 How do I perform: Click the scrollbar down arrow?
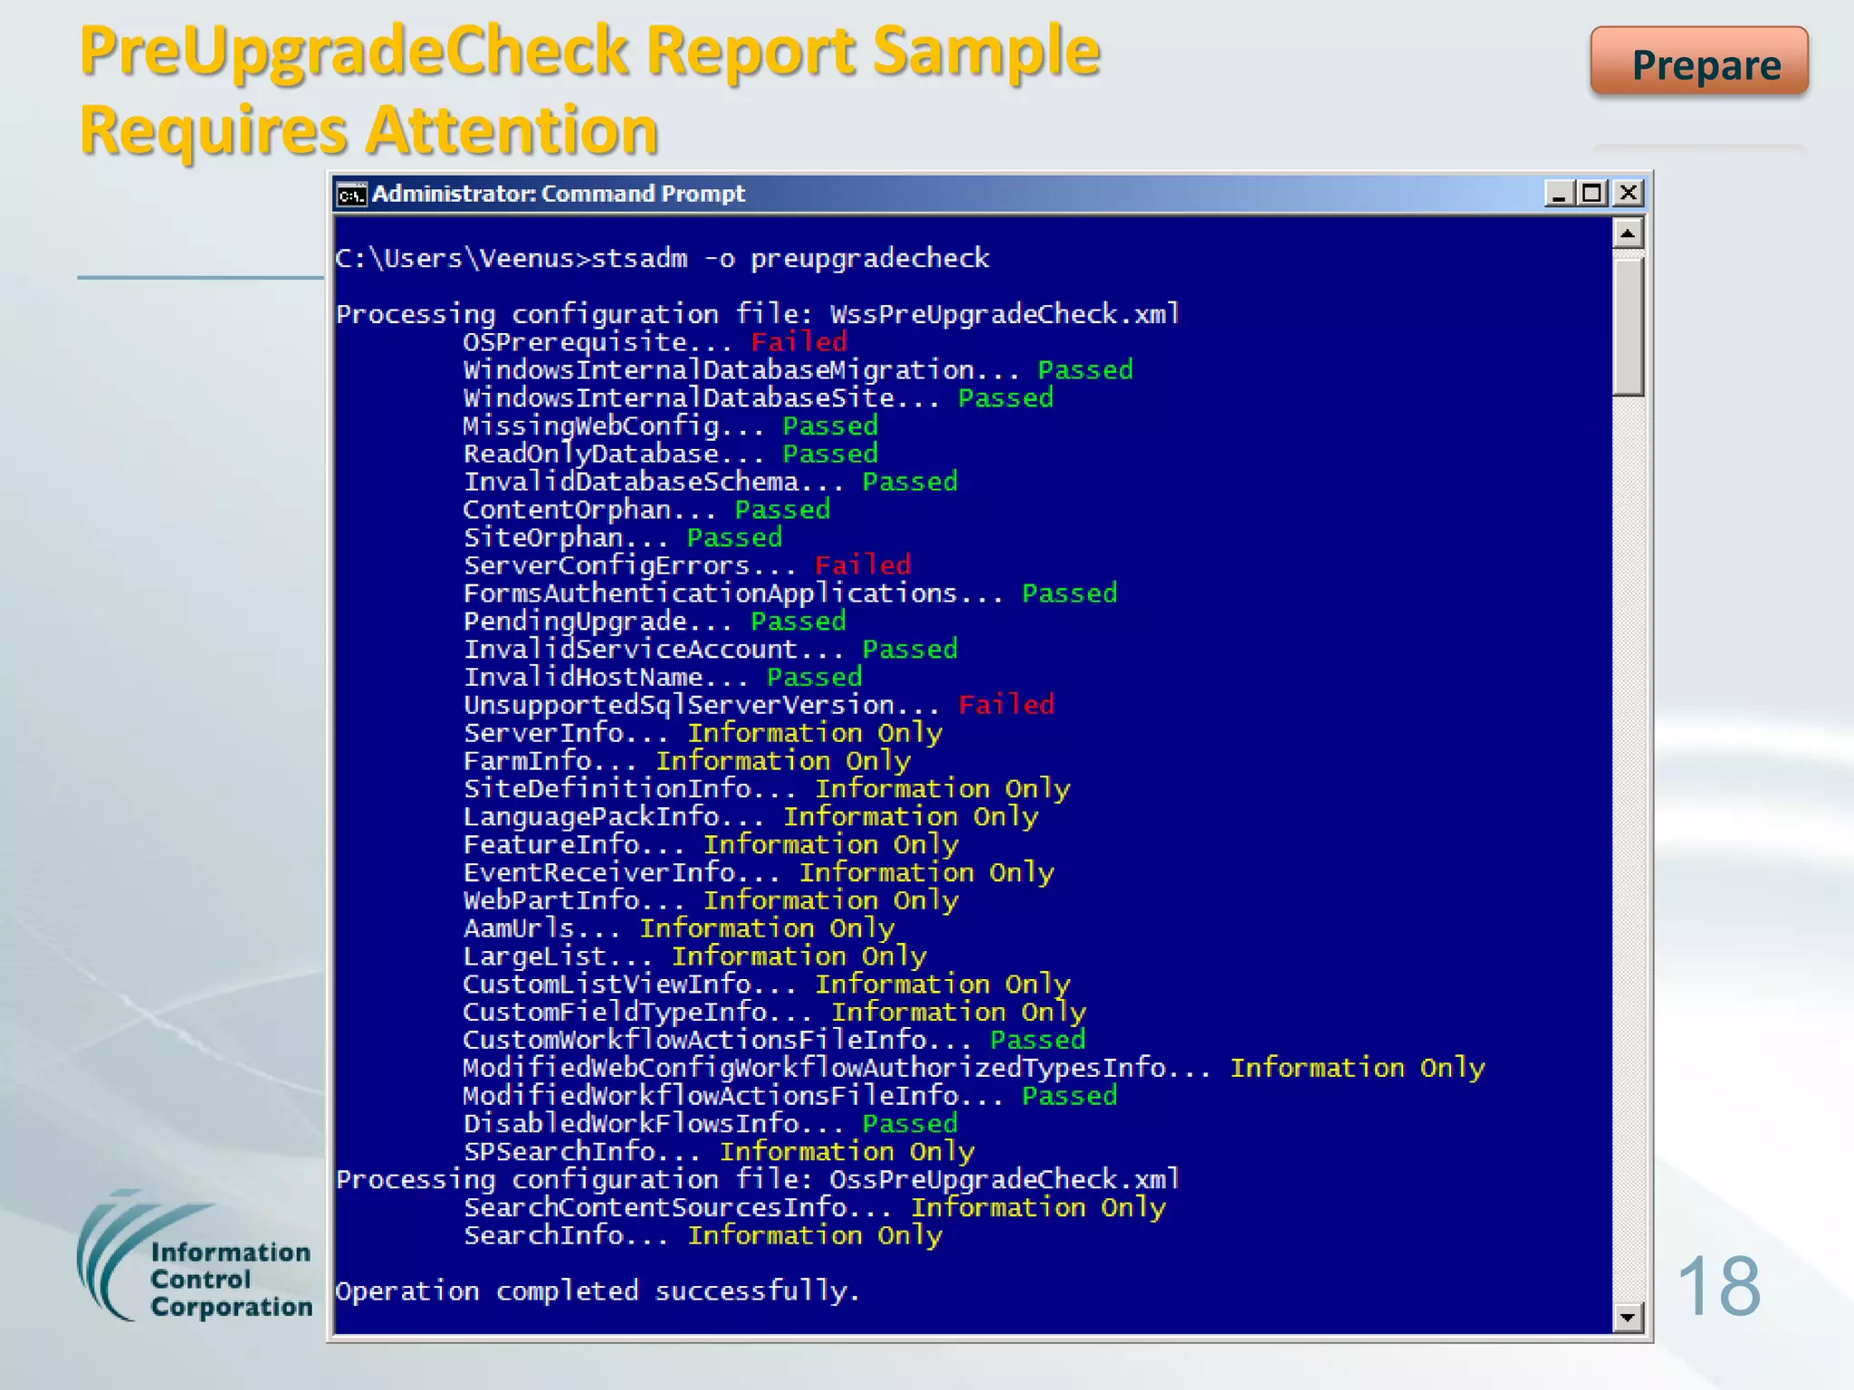(x=1628, y=1317)
